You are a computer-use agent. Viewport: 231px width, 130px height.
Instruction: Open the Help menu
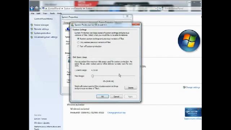point(59,13)
